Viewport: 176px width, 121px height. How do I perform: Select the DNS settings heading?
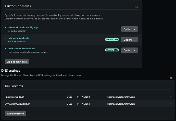click(x=11, y=71)
